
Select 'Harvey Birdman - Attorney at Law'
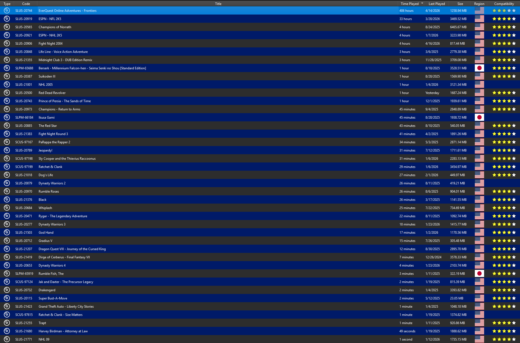point(63,331)
